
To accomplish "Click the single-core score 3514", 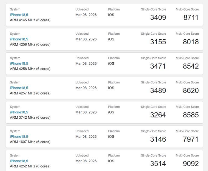I will pyautogui.click(x=158, y=164).
